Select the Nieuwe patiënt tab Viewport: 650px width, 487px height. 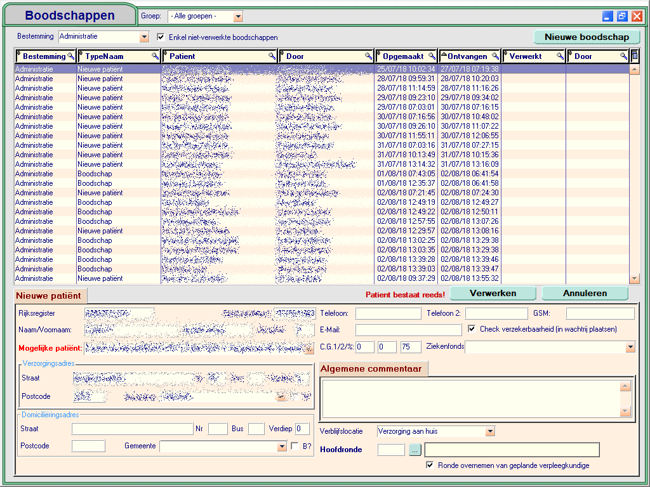click(49, 295)
